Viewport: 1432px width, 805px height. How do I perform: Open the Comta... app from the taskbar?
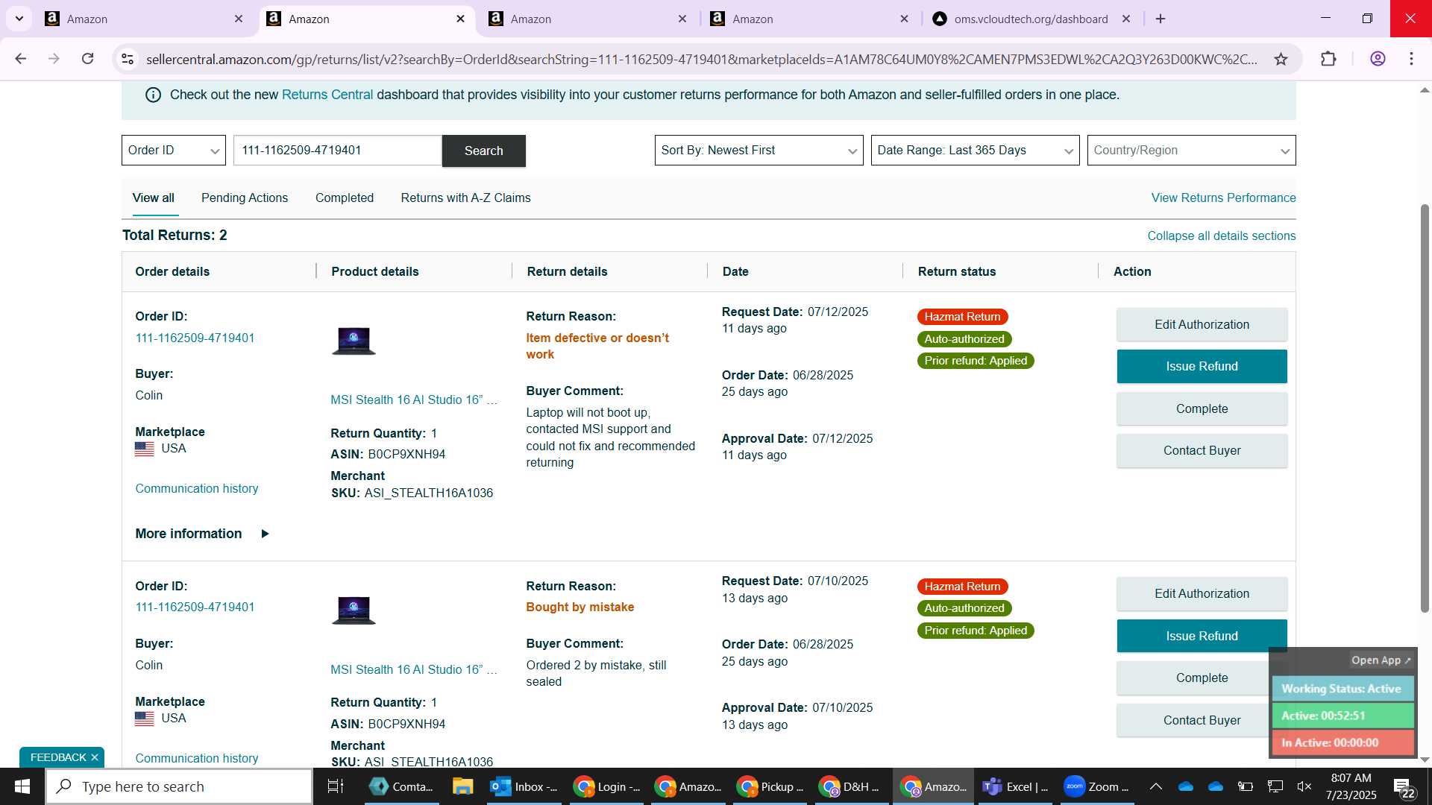point(401,786)
